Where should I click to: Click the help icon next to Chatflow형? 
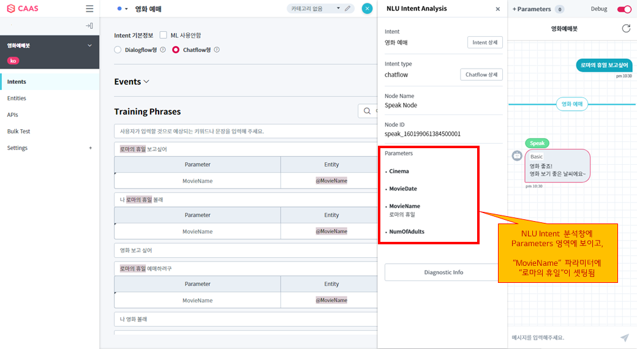(217, 50)
